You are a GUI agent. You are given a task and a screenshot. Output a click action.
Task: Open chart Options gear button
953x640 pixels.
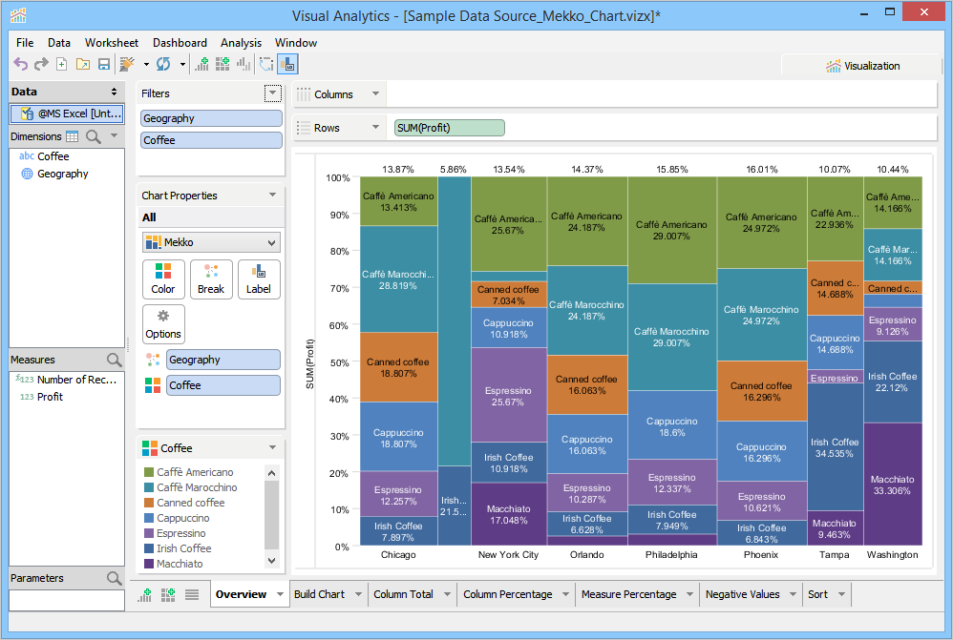tap(163, 323)
